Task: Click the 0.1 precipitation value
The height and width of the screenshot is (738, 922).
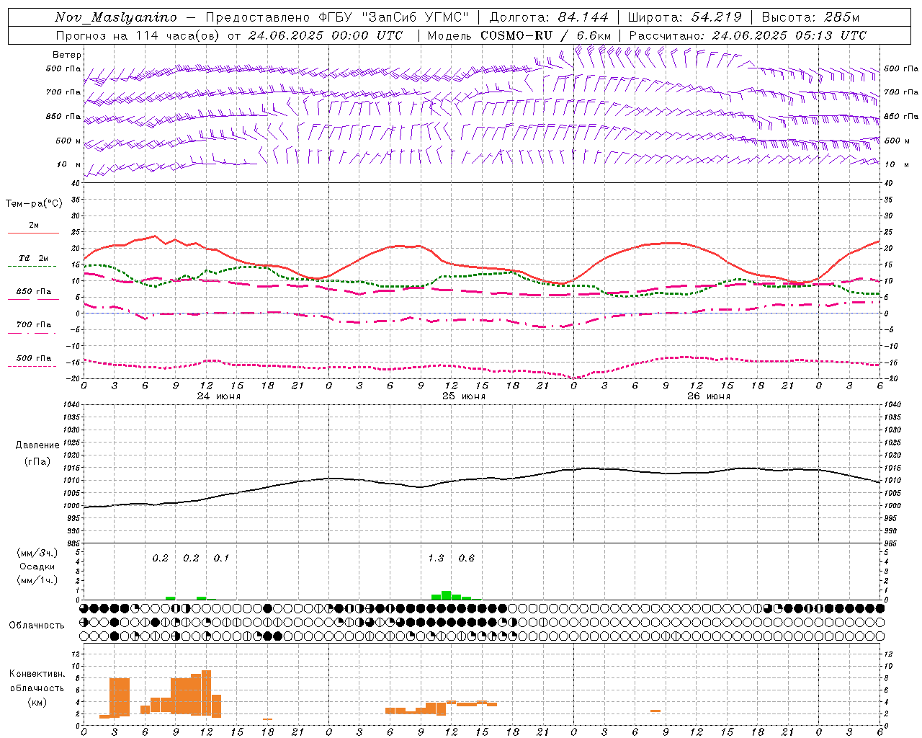Action: pyautogui.click(x=221, y=559)
